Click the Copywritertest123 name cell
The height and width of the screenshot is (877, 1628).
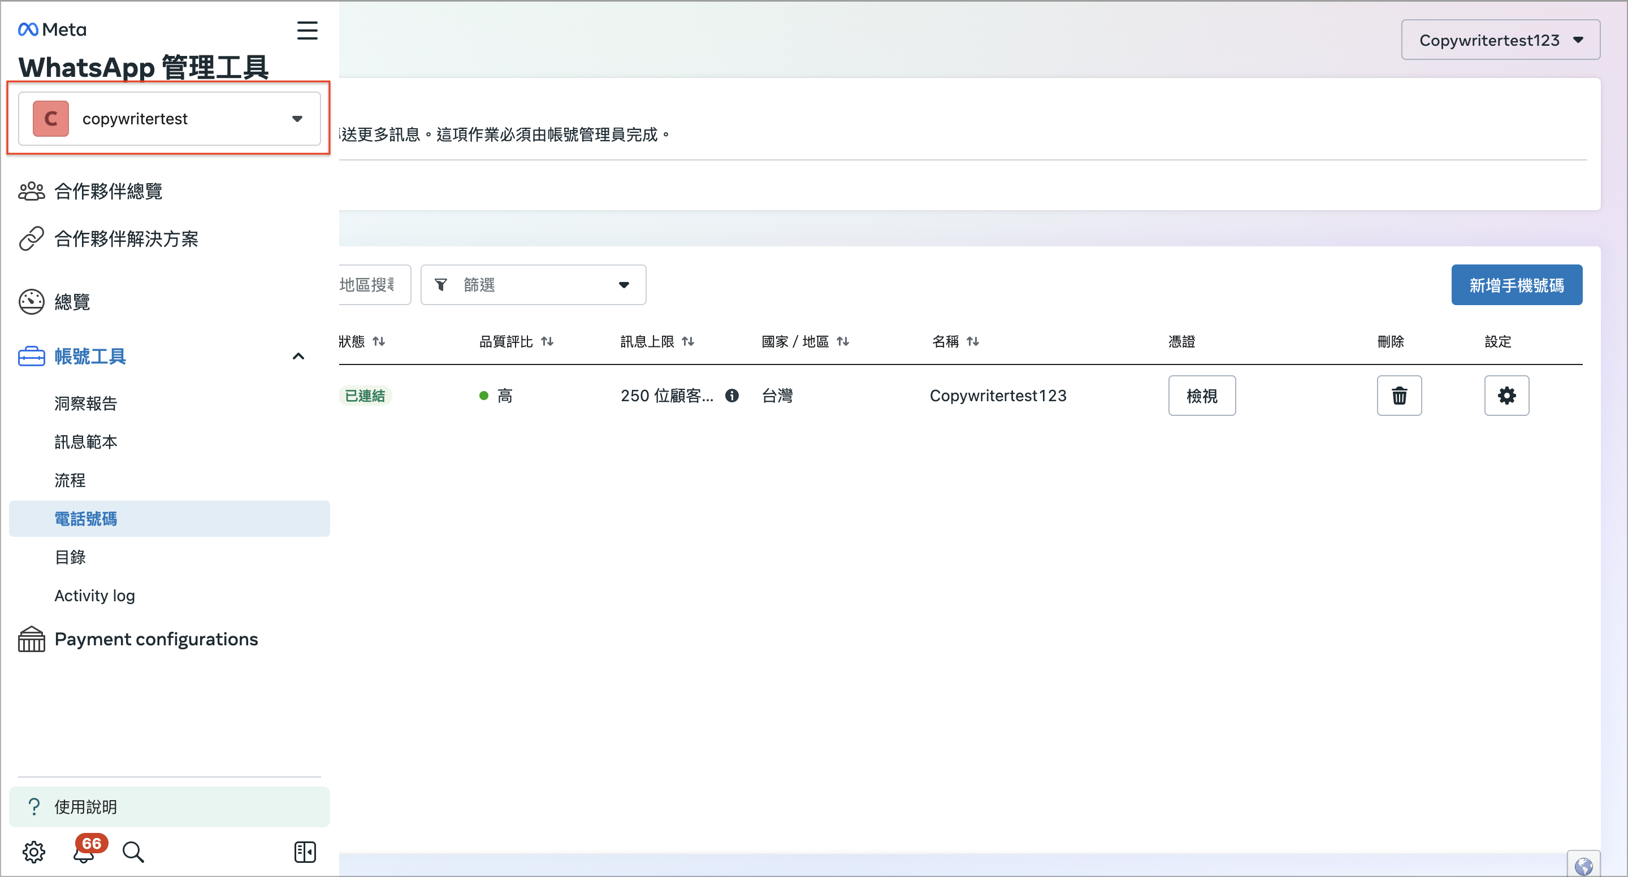[998, 396]
